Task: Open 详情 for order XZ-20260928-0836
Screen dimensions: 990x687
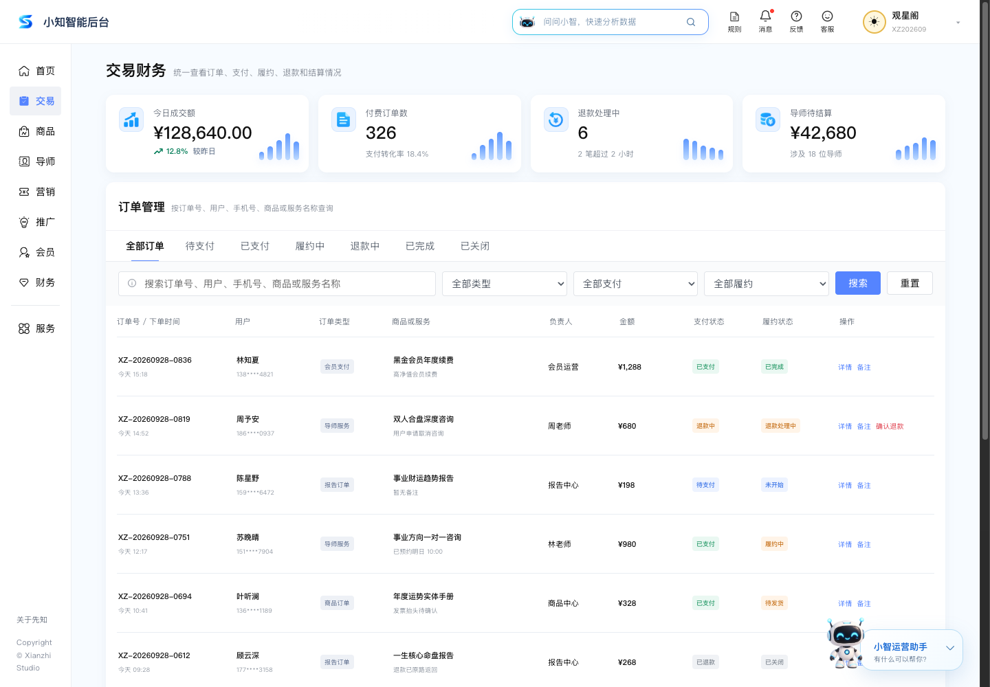Action: coord(845,367)
